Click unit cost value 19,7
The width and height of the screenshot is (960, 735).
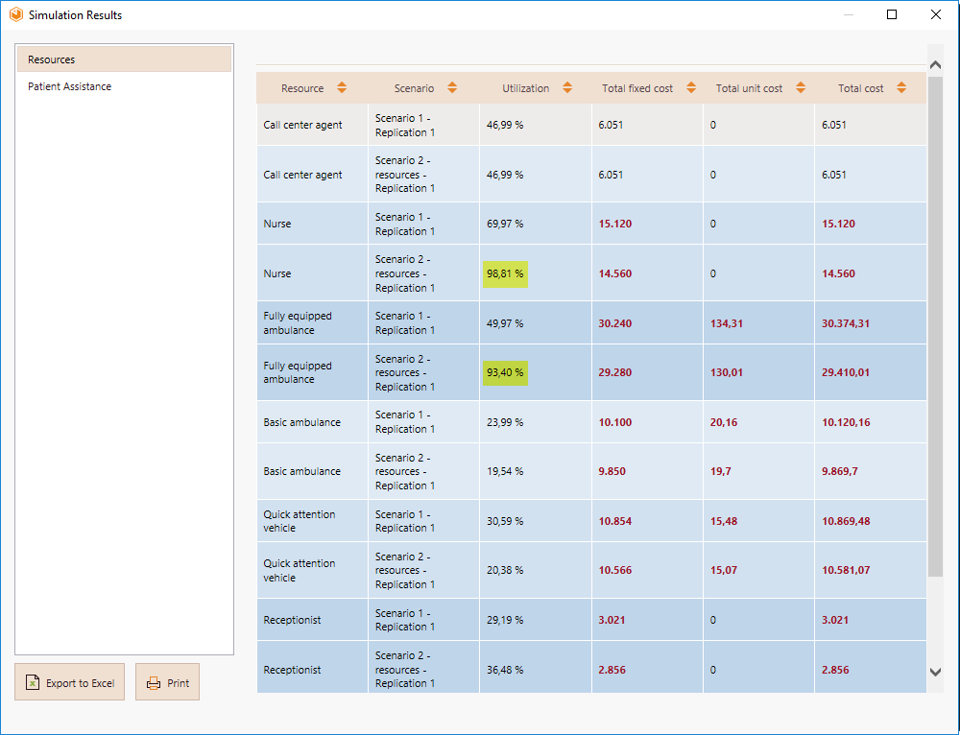(x=721, y=471)
